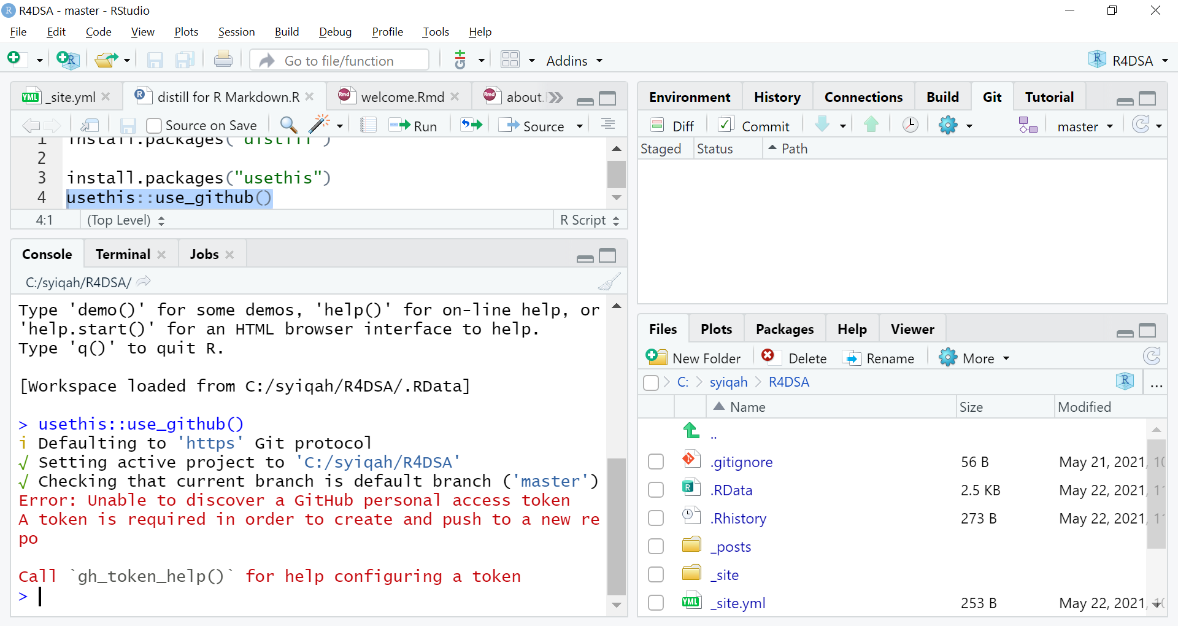Push commits using the up arrow icon
This screenshot has width=1178, height=626.
click(x=871, y=125)
